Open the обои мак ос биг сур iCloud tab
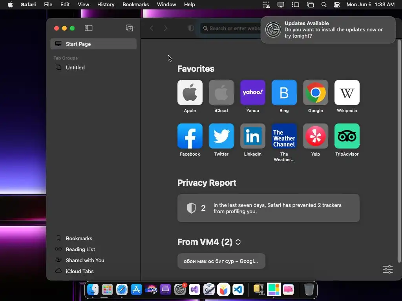This screenshot has height=301, width=402. [221, 261]
